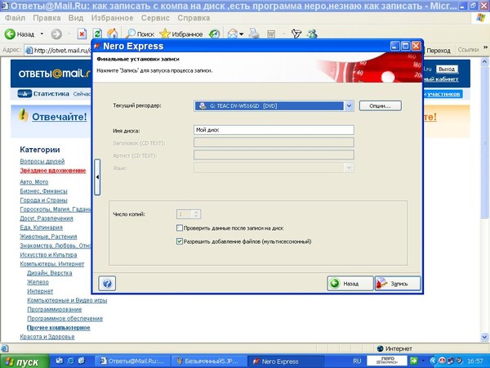Click the Nero Search box on the taskbar
This screenshot has width=490, height=368.
[x=387, y=361]
